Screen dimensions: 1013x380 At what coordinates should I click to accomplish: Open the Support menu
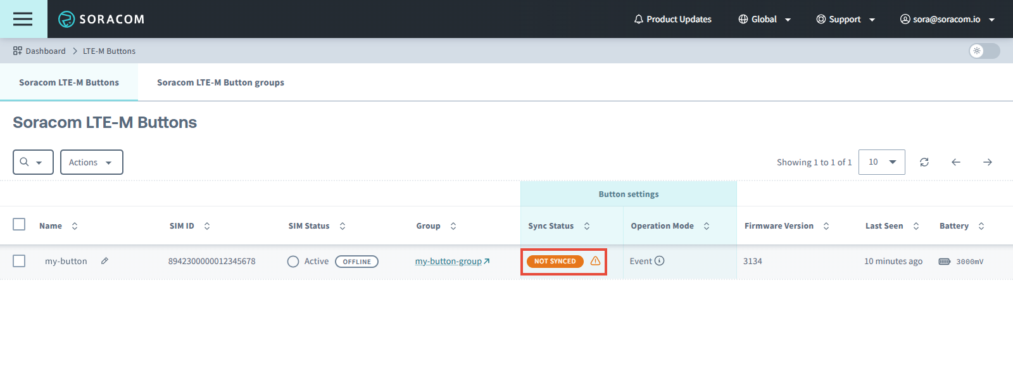845,19
